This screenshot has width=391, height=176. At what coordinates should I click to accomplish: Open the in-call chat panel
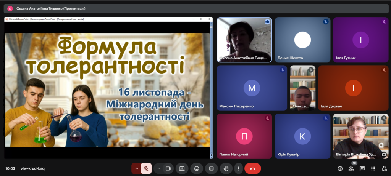pos(362,168)
